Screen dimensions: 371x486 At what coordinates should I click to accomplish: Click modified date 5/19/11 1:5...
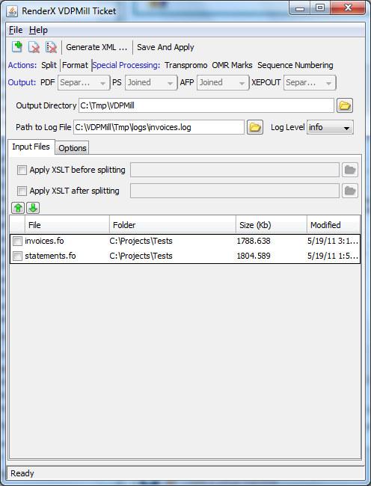pyautogui.click(x=333, y=256)
